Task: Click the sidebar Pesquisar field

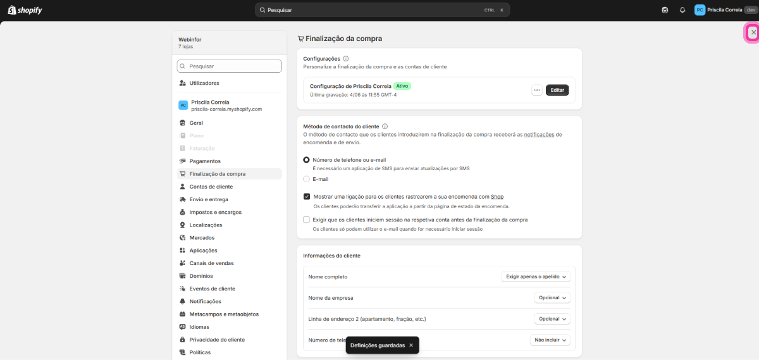Action: (x=229, y=66)
